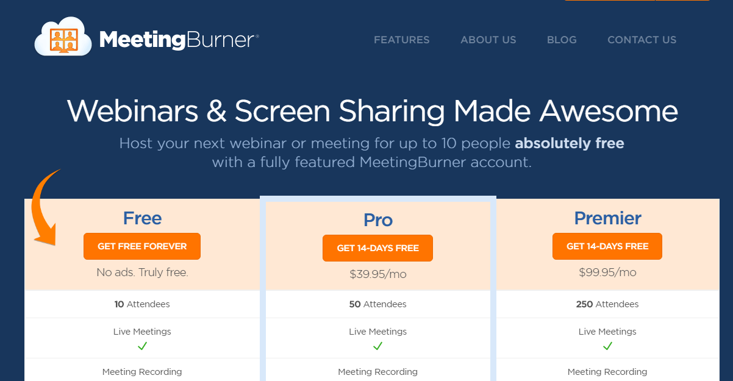Click Live Meetings checkmark in Premier column
The image size is (733, 381).
(607, 346)
